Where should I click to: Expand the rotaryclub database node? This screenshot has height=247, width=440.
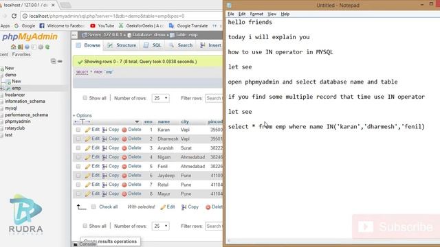1,128
